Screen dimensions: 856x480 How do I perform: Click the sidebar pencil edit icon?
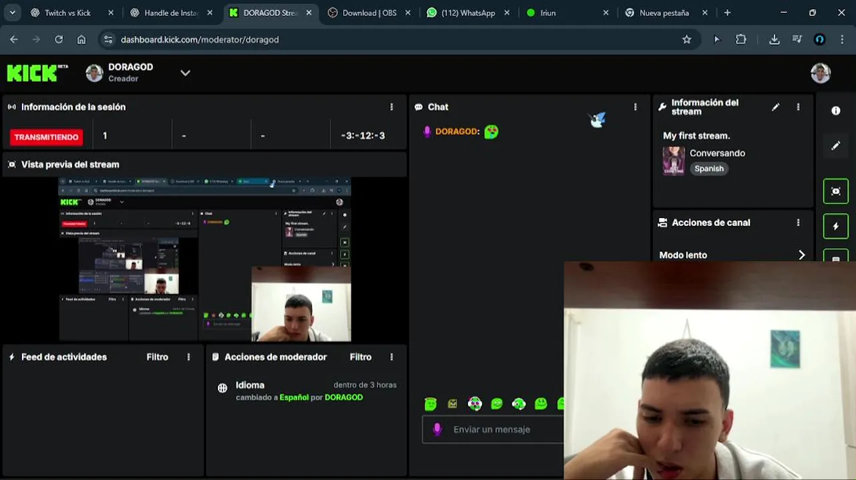pyautogui.click(x=836, y=145)
